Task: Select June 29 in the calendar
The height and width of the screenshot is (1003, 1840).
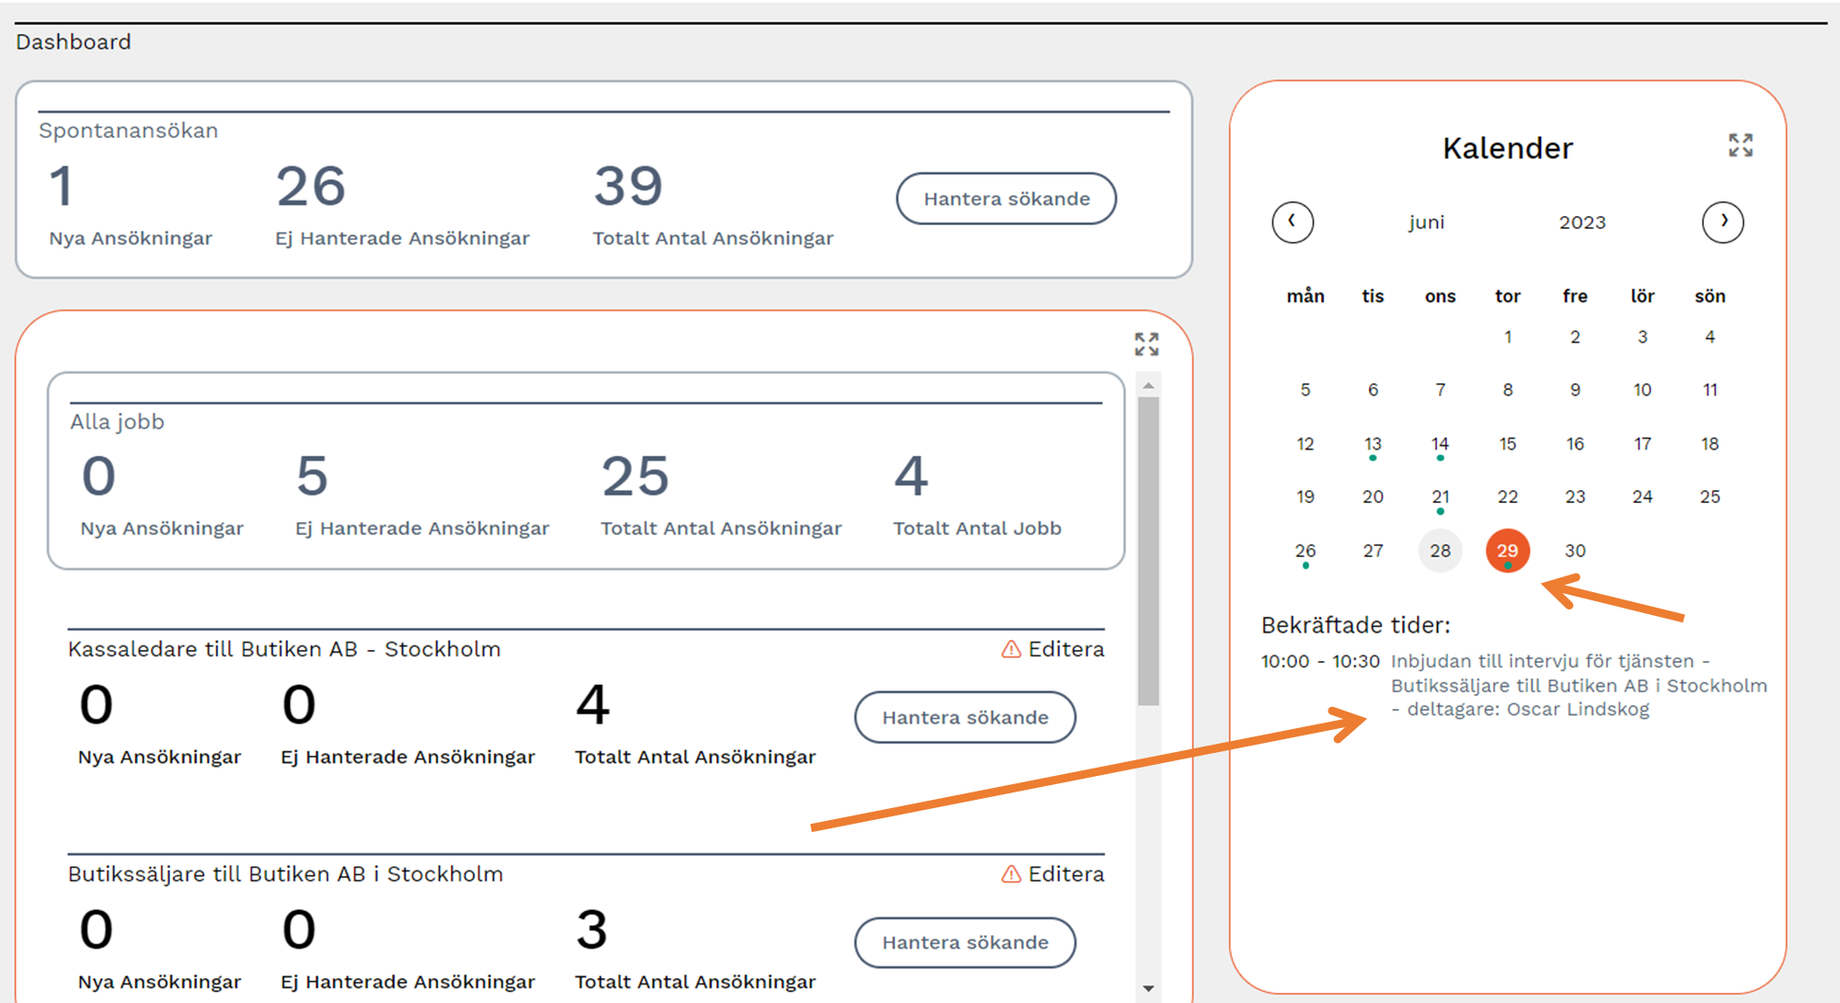Action: coord(1507,551)
